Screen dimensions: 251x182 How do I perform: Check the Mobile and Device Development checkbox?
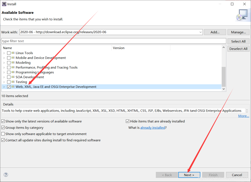pos(9,58)
